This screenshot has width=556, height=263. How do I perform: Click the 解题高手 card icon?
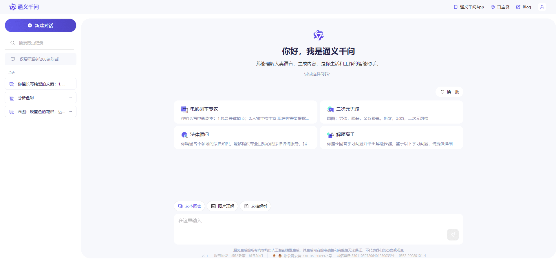[x=330, y=135]
